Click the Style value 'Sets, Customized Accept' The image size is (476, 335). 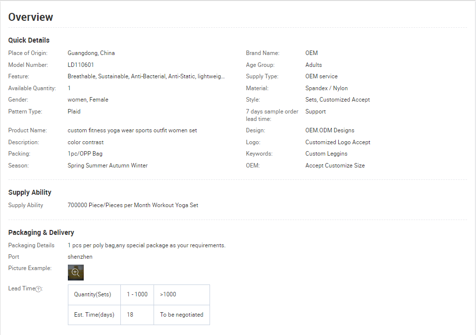[x=338, y=100]
